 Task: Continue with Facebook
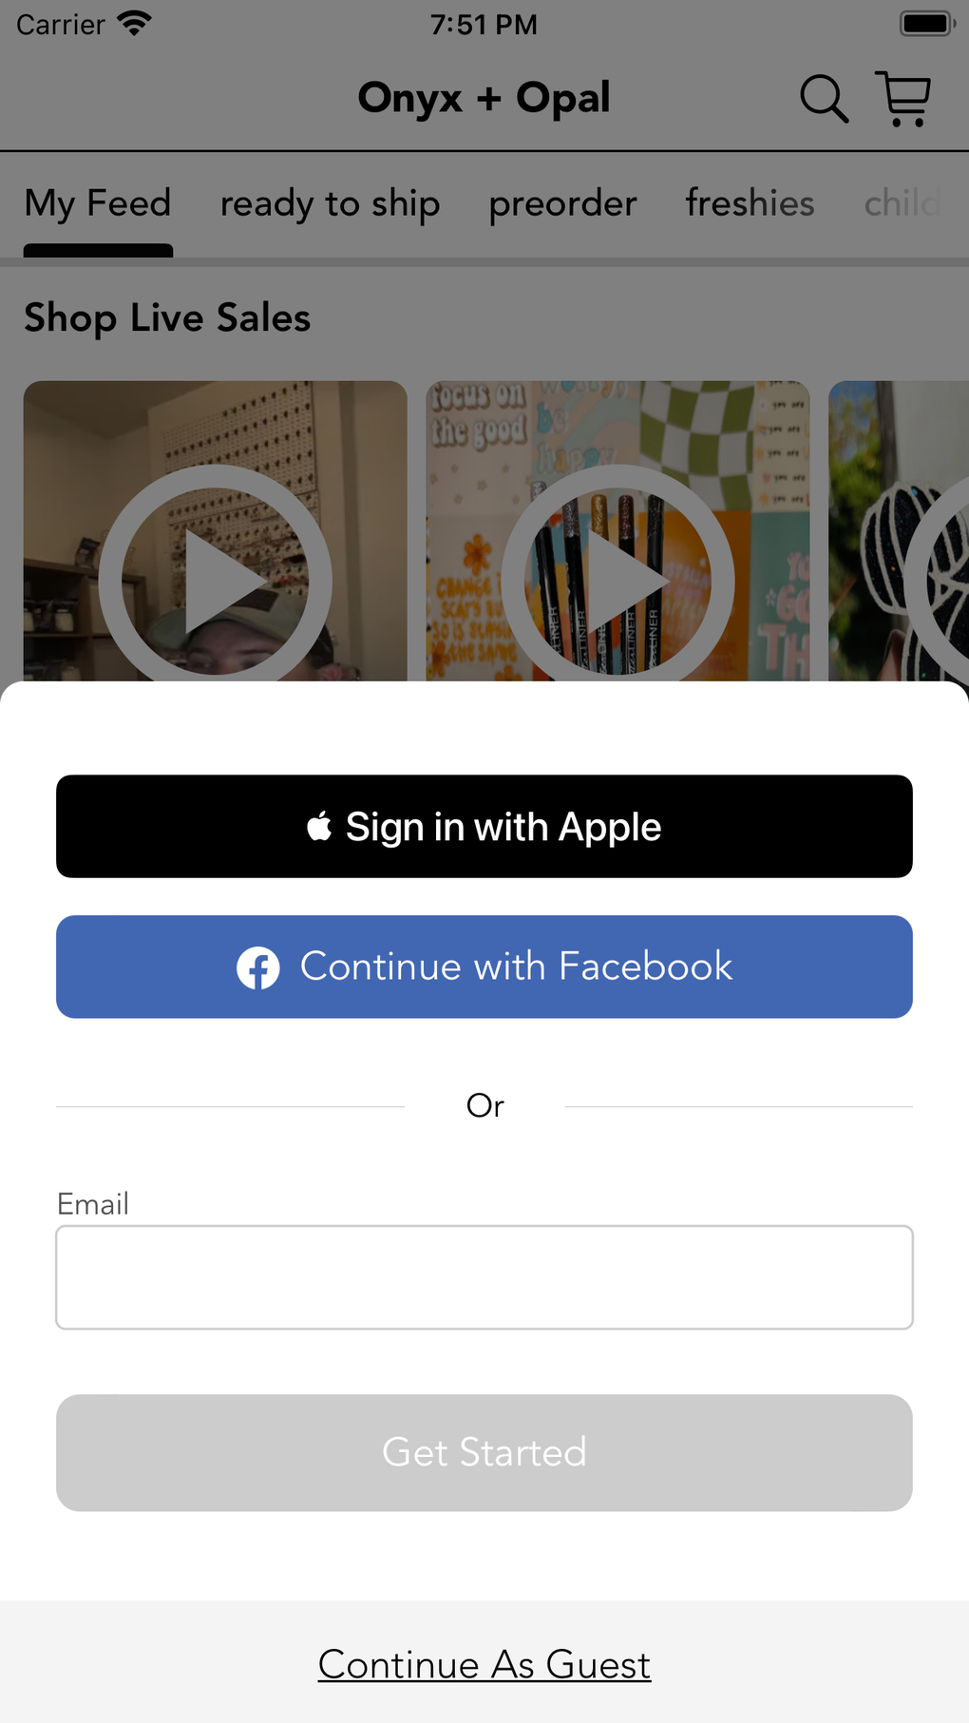coord(484,967)
